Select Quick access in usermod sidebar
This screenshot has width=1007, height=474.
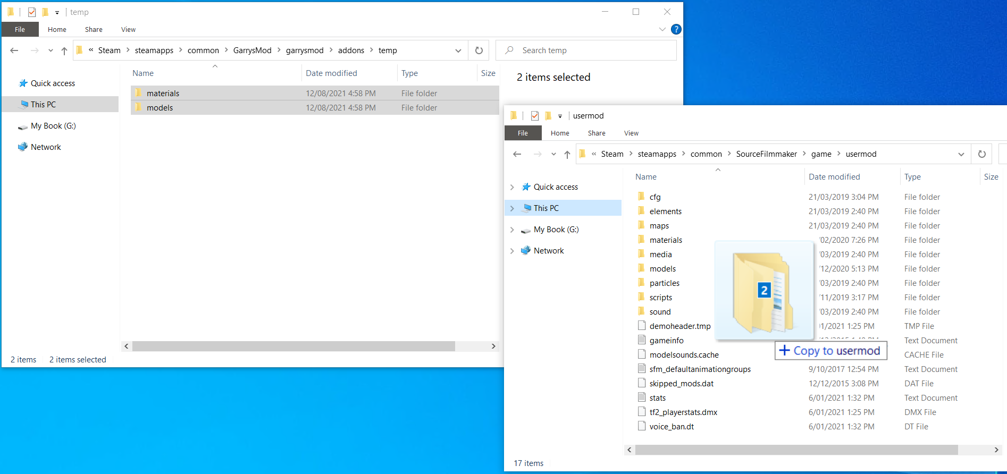556,187
